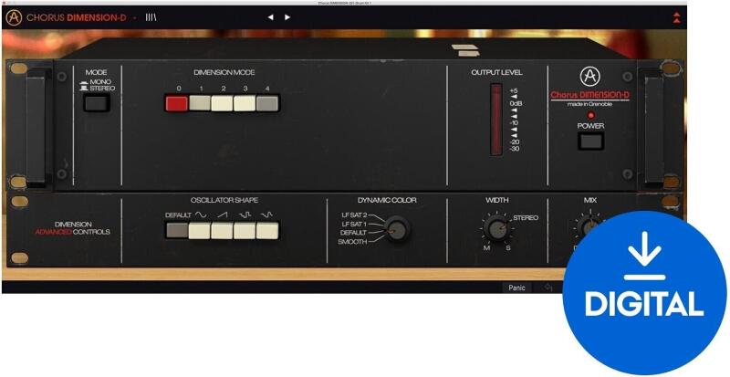Enable Dimension Mode 4
730x377 pixels.
[x=266, y=103]
